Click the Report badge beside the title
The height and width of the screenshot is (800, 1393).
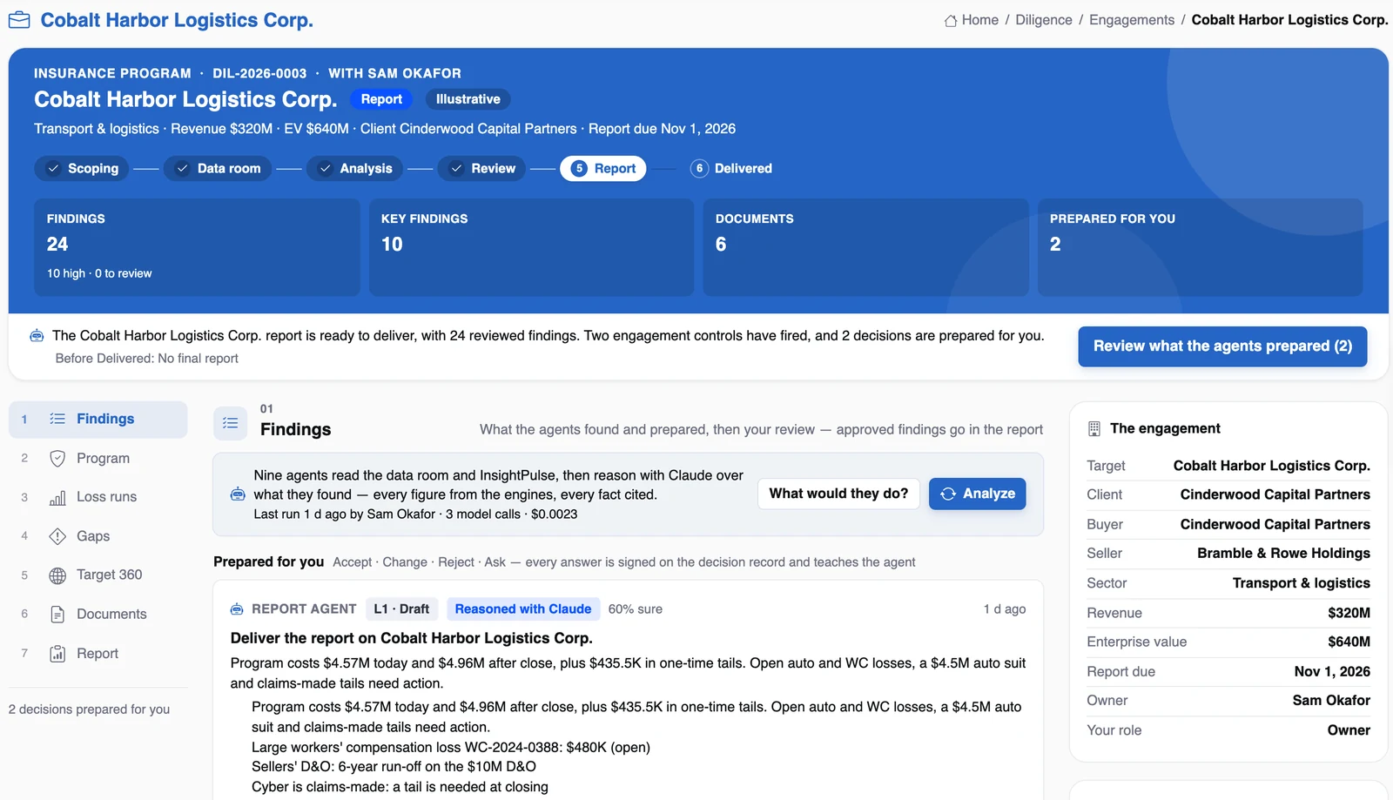click(381, 99)
